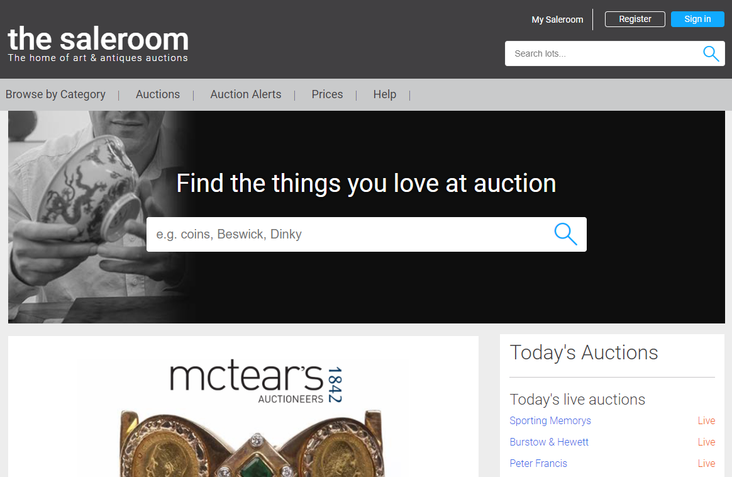Click the Sign in button
732x477 pixels.
point(697,19)
